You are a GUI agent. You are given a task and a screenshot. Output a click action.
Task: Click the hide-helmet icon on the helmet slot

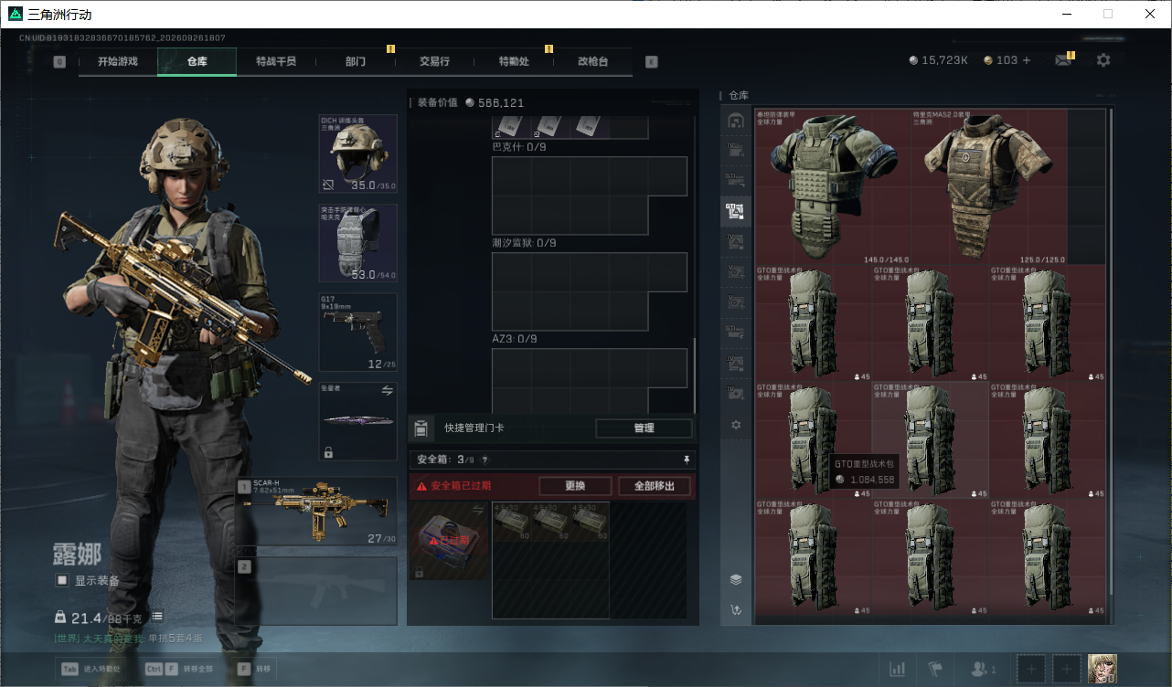328,185
